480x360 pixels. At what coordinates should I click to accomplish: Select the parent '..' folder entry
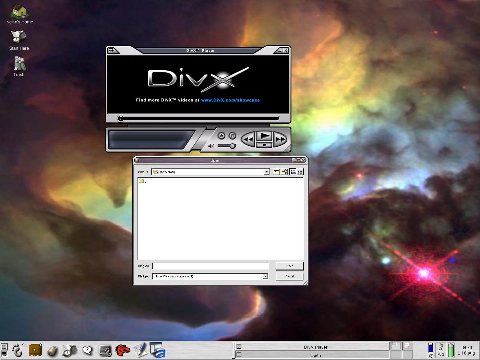143,181
